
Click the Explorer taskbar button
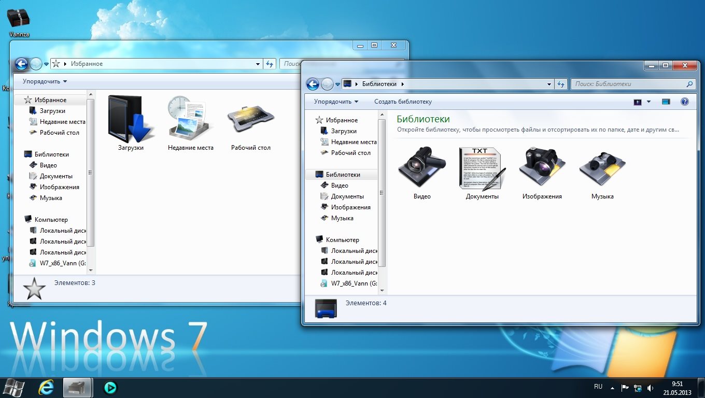tap(78, 387)
